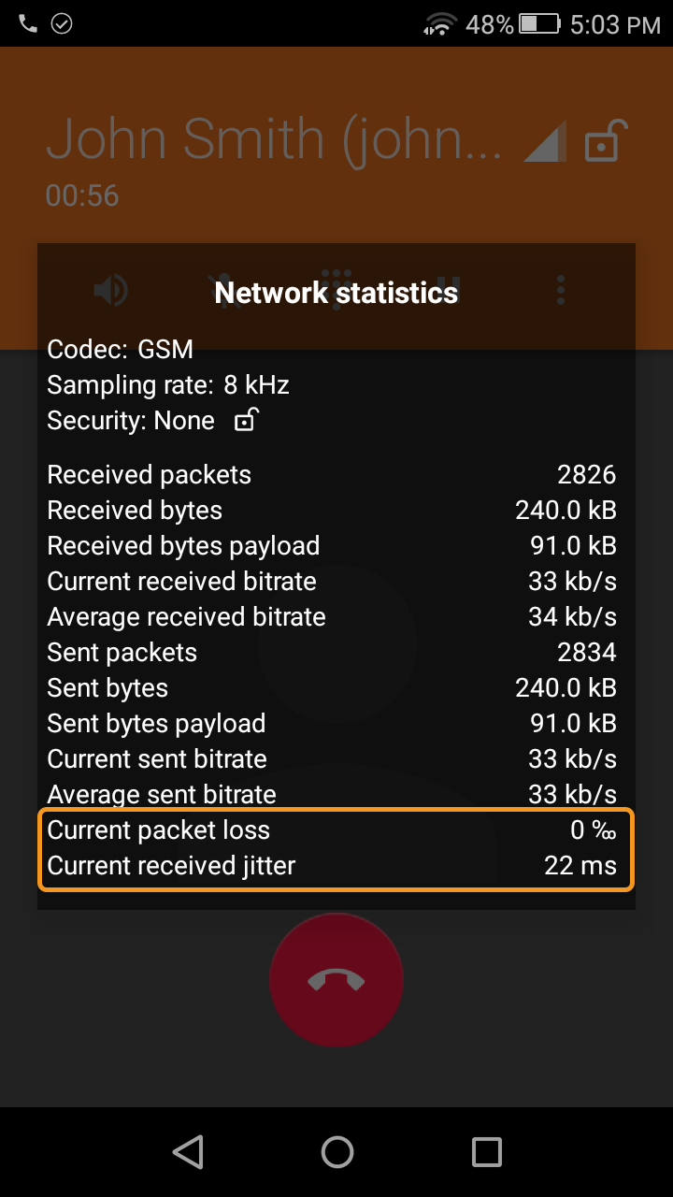
Task: Tap the Network statistics title
Action: pyautogui.click(x=336, y=293)
